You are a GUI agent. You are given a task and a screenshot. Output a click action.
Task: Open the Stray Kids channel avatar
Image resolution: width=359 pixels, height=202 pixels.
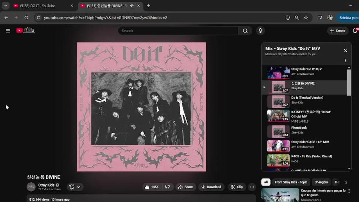pyautogui.click(x=31, y=187)
